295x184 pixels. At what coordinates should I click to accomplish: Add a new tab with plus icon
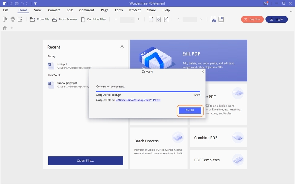tap(12, 28)
